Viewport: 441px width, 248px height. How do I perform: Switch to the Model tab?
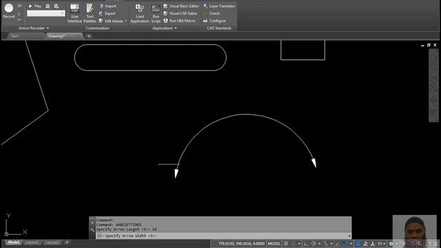[x=13, y=242]
